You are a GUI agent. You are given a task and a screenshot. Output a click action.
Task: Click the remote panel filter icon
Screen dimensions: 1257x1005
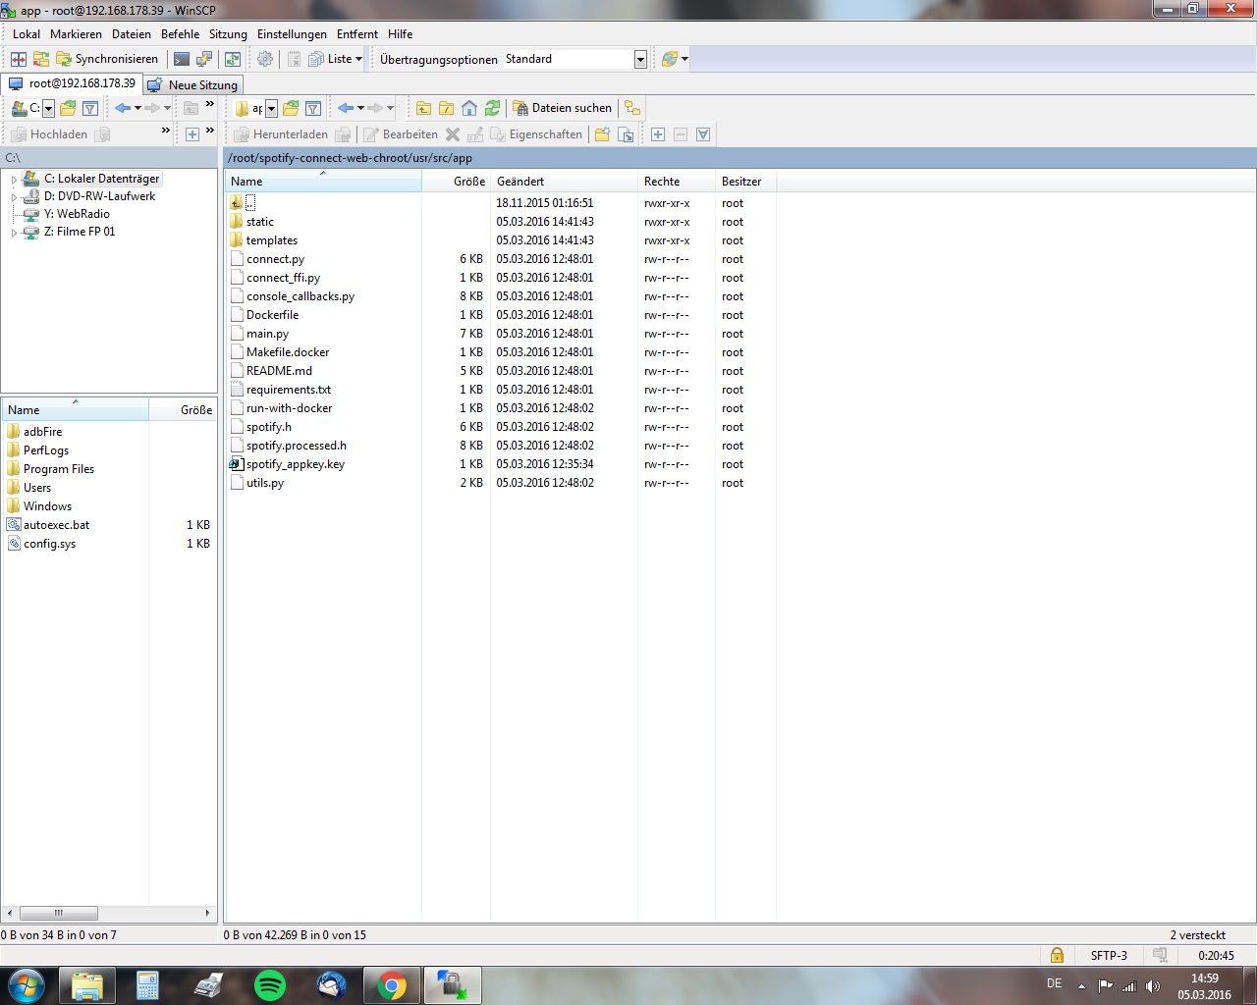click(x=313, y=108)
